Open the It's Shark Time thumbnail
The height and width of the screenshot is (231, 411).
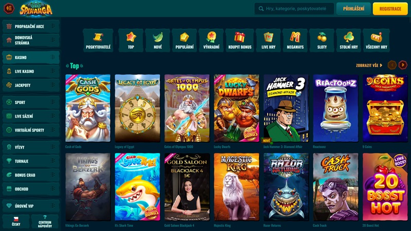[137, 187]
